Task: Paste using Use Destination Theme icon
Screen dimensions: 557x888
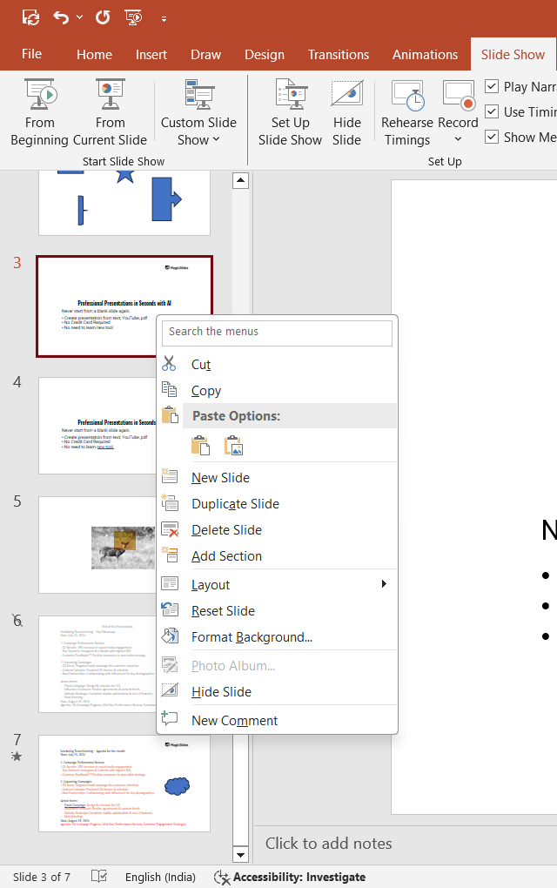Action: [x=200, y=445]
